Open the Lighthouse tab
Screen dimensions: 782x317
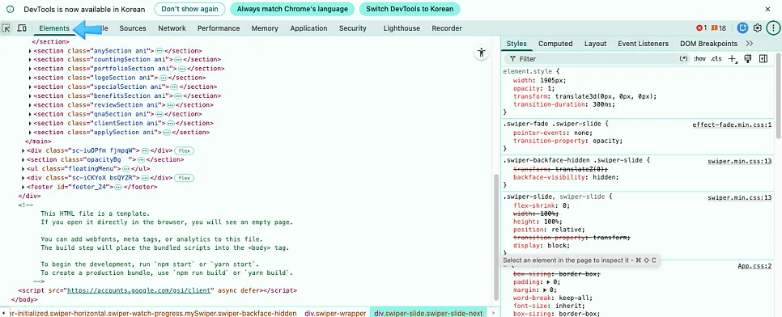(x=402, y=28)
